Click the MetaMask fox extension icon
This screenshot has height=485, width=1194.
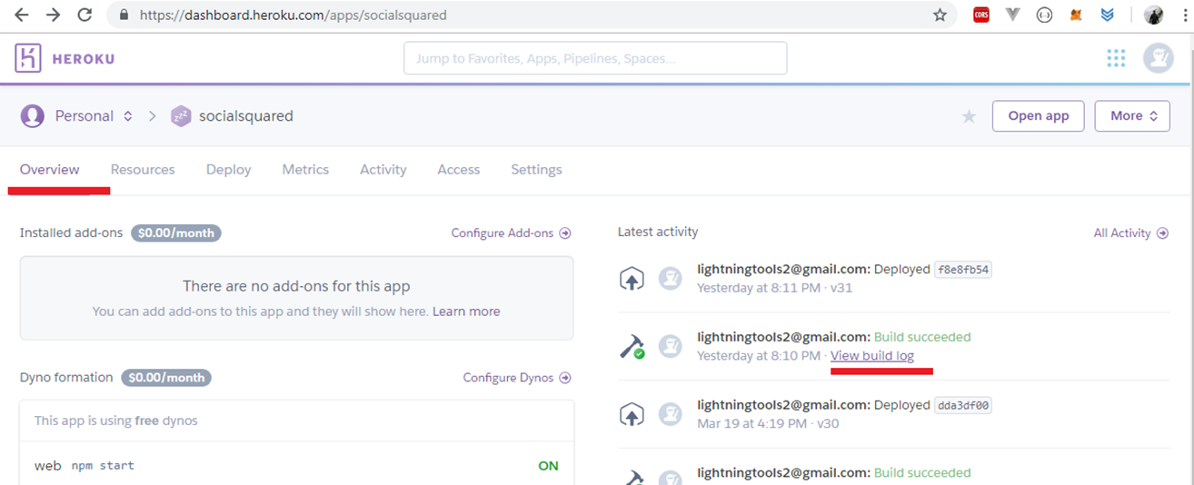click(x=1076, y=15)
